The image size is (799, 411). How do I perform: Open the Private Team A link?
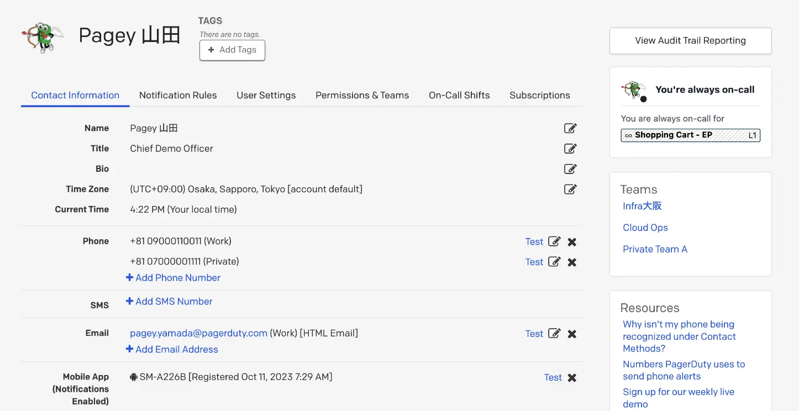coord(655,249)
